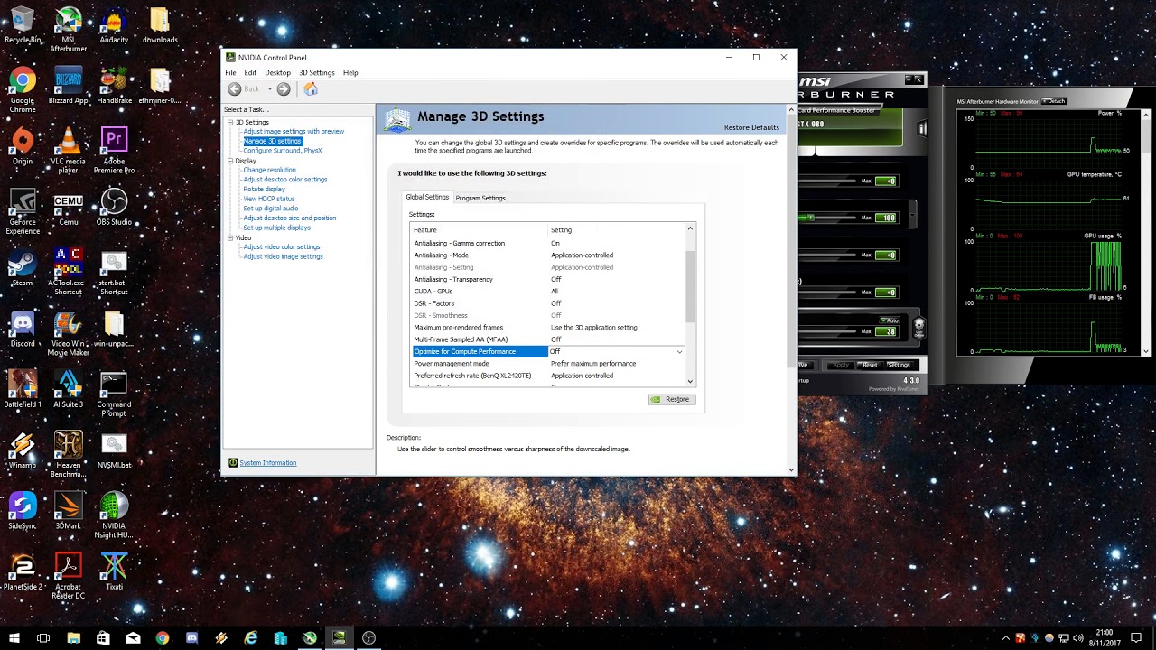Open the Windows Start menu
Viewport: 1156px width, 650px height.
[14, 638]
